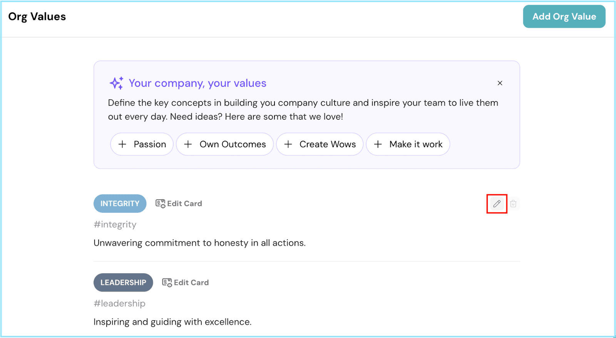Click the #leadership hashtag
This screenshot has height=338, width=616.
click(x=119, y=303)
